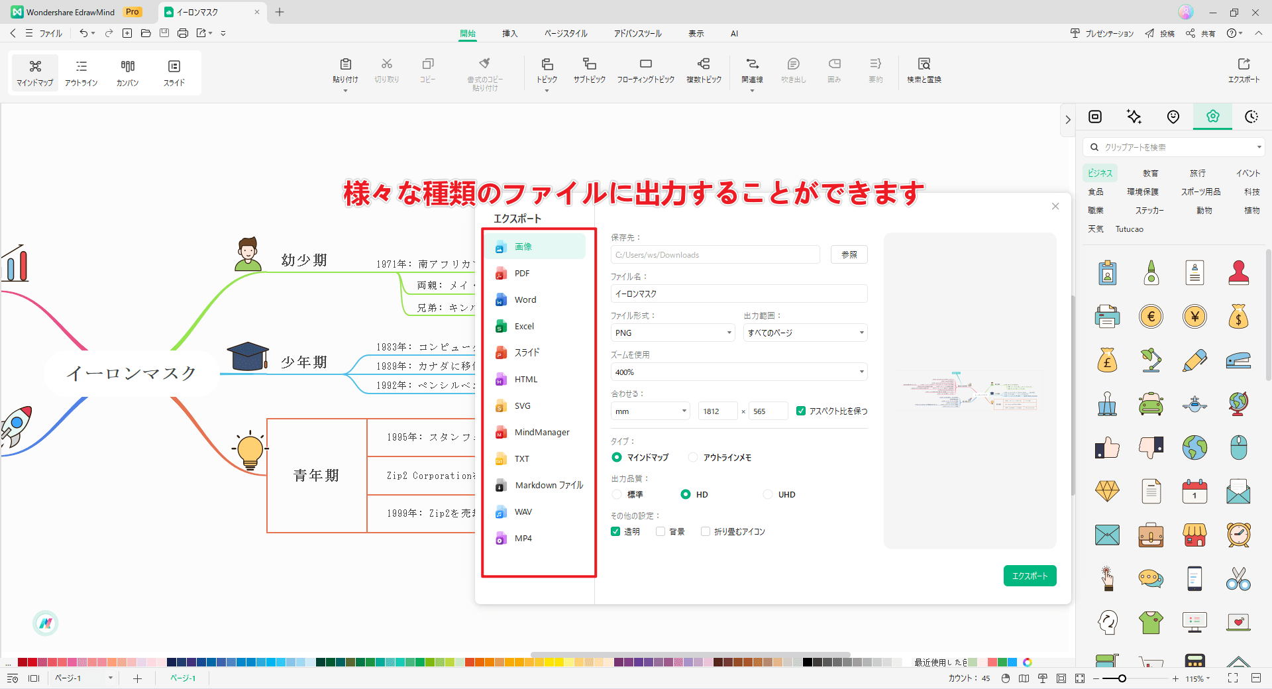
Task: Click the ファイル名 input field
Action: [739, 293]
